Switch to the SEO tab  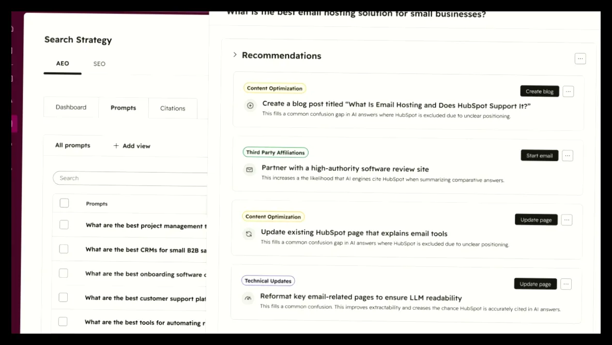(99, 64)
